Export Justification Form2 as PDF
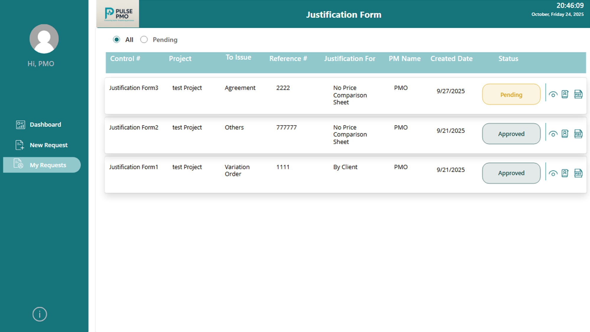Screen dimensions: 590x332 578,133
